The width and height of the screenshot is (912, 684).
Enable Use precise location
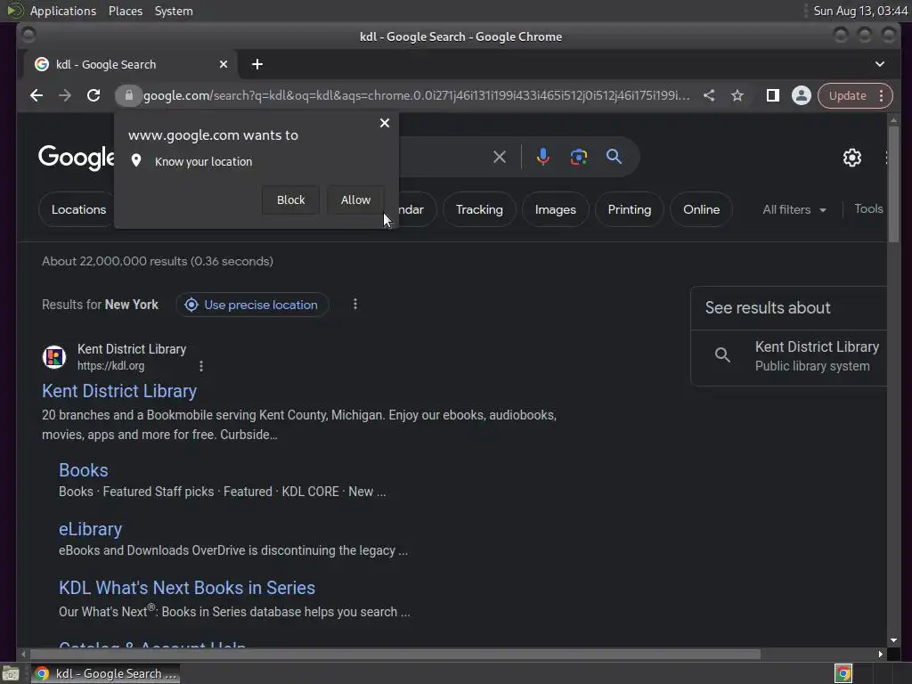point(252,305)
